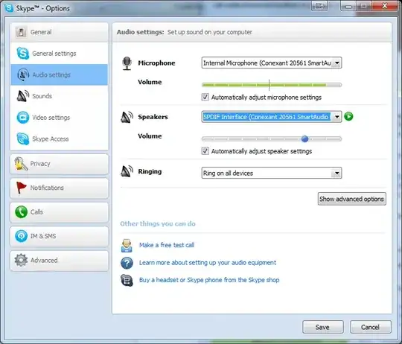Click the test call person icon

pos(127,246)
